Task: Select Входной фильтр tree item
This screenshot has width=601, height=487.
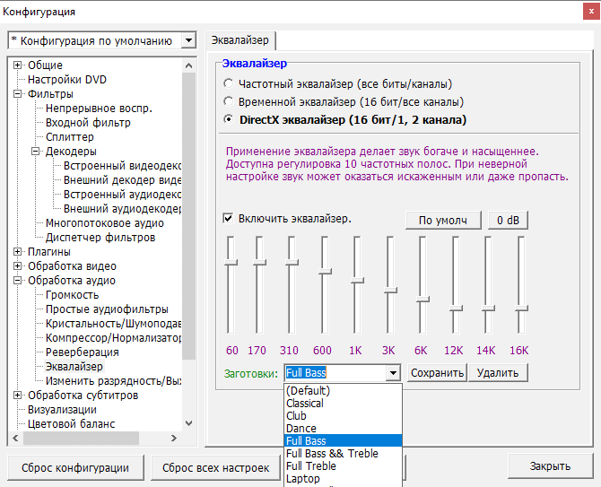Action: [x=88, y=123]
